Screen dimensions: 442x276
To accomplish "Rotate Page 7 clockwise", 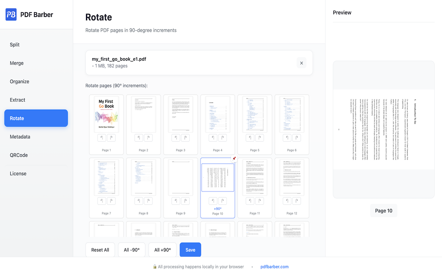I will [x=111, y=201].
